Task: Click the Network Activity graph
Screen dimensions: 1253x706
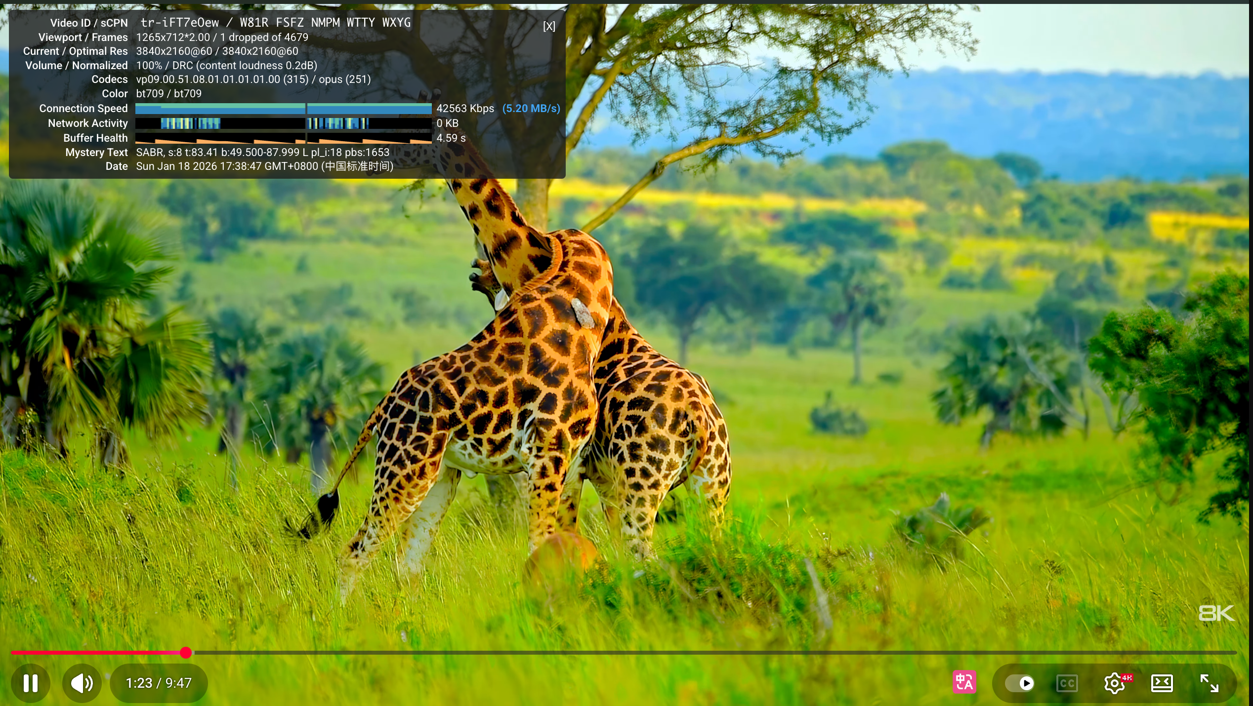Action: point(283,123)
